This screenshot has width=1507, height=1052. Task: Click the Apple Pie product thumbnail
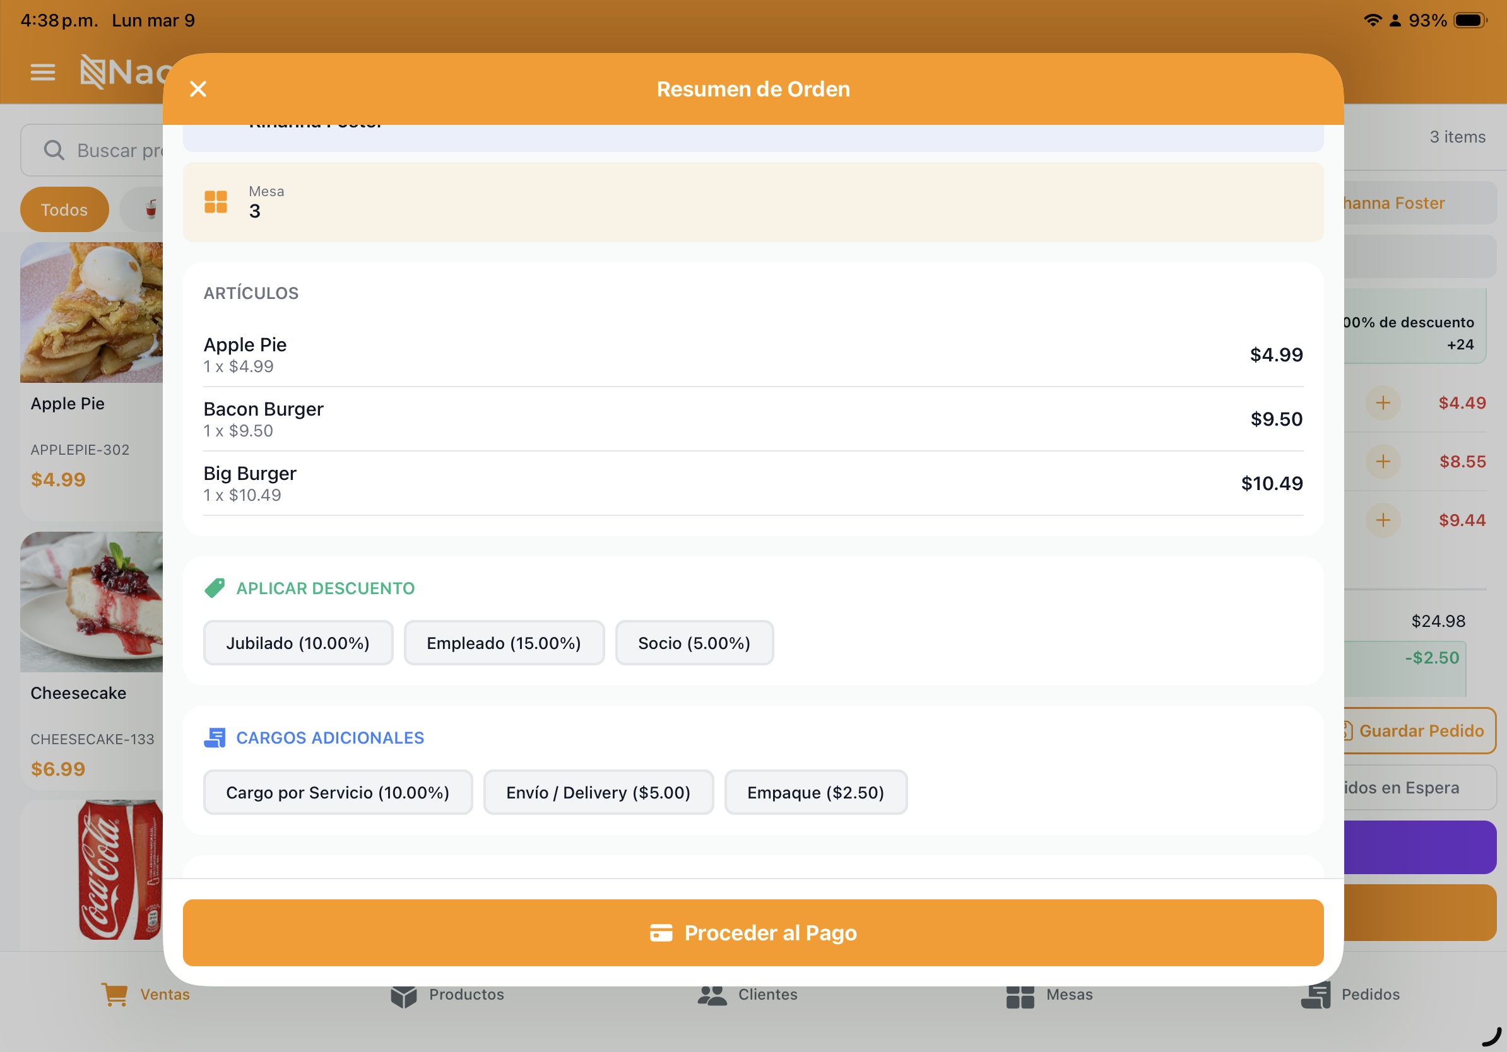click(92, 313)
